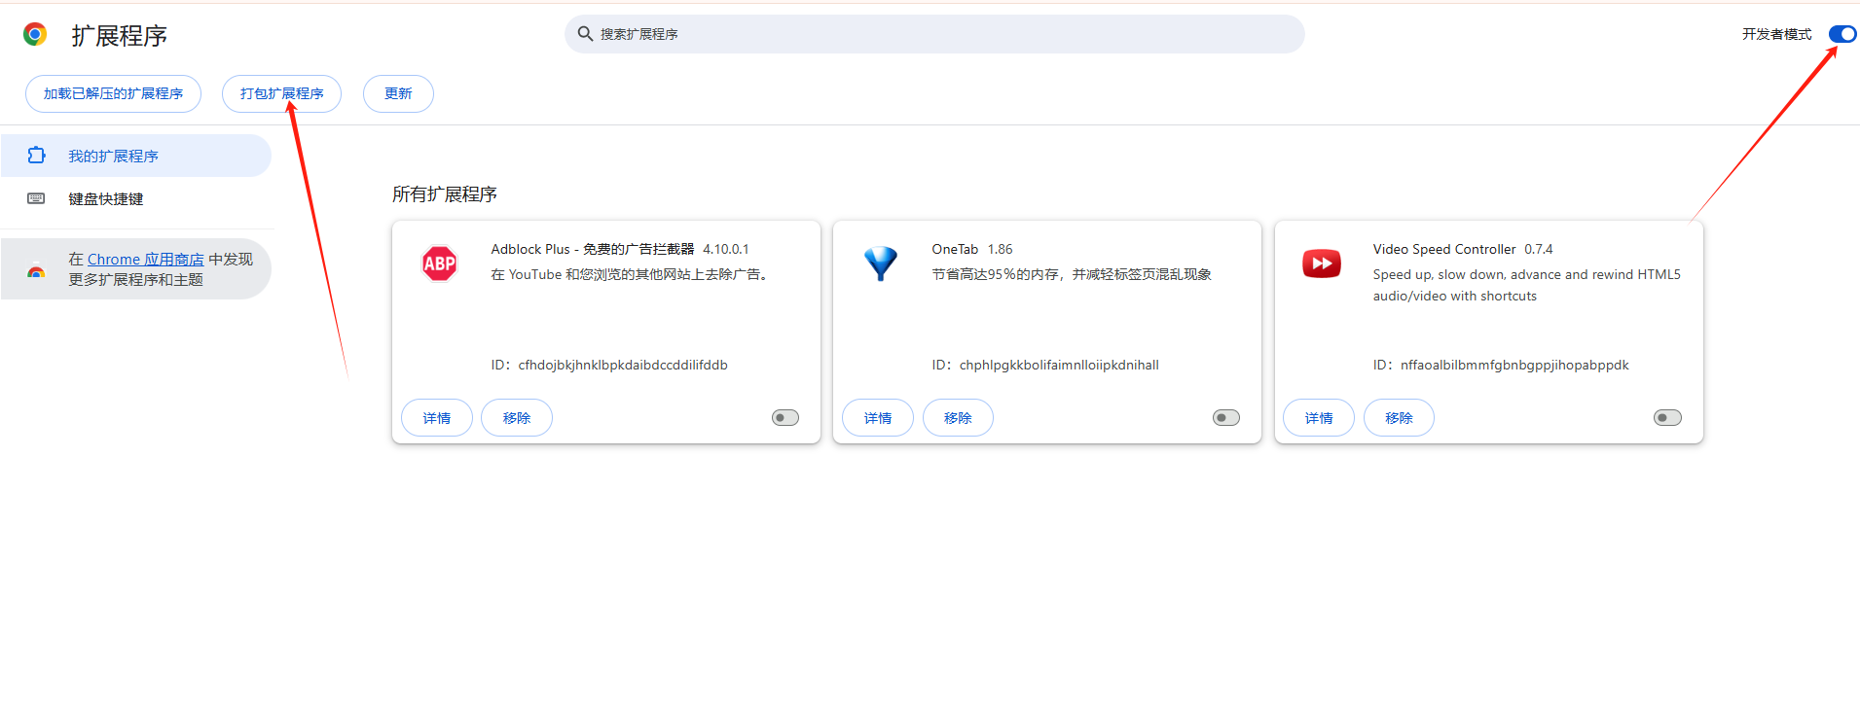Click 移除 for OneTab
Viewport: 1860px width, 702px height.
(x=958, y=418)
